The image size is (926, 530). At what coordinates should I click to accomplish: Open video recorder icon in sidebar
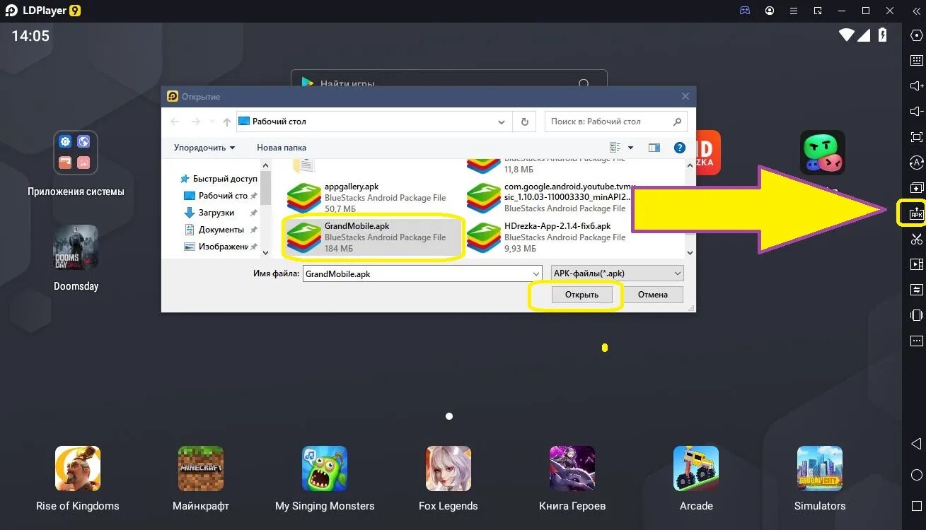916,264
